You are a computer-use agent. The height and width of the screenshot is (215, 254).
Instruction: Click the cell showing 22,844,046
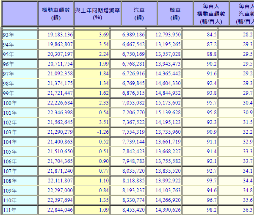tap(56, 210)
